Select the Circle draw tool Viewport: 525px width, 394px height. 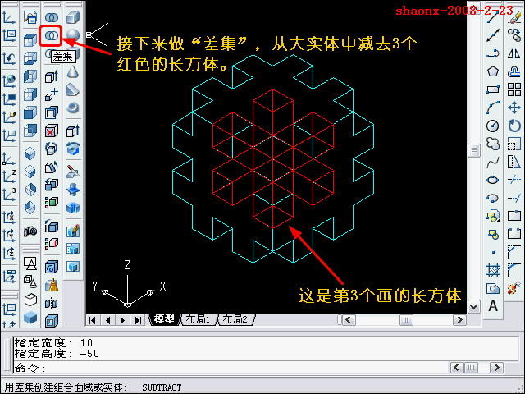(493, 126)
